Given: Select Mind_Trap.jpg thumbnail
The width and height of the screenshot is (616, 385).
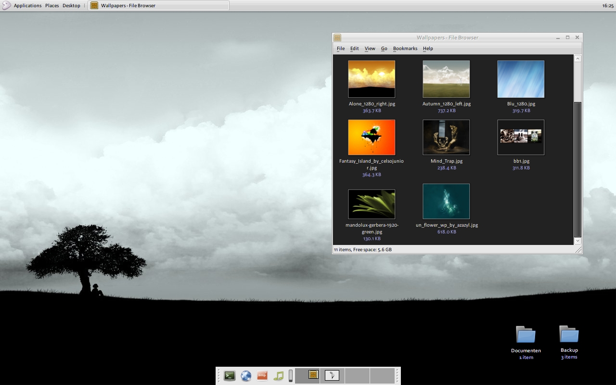Looking at the screenshot, I should pos(446,138).
